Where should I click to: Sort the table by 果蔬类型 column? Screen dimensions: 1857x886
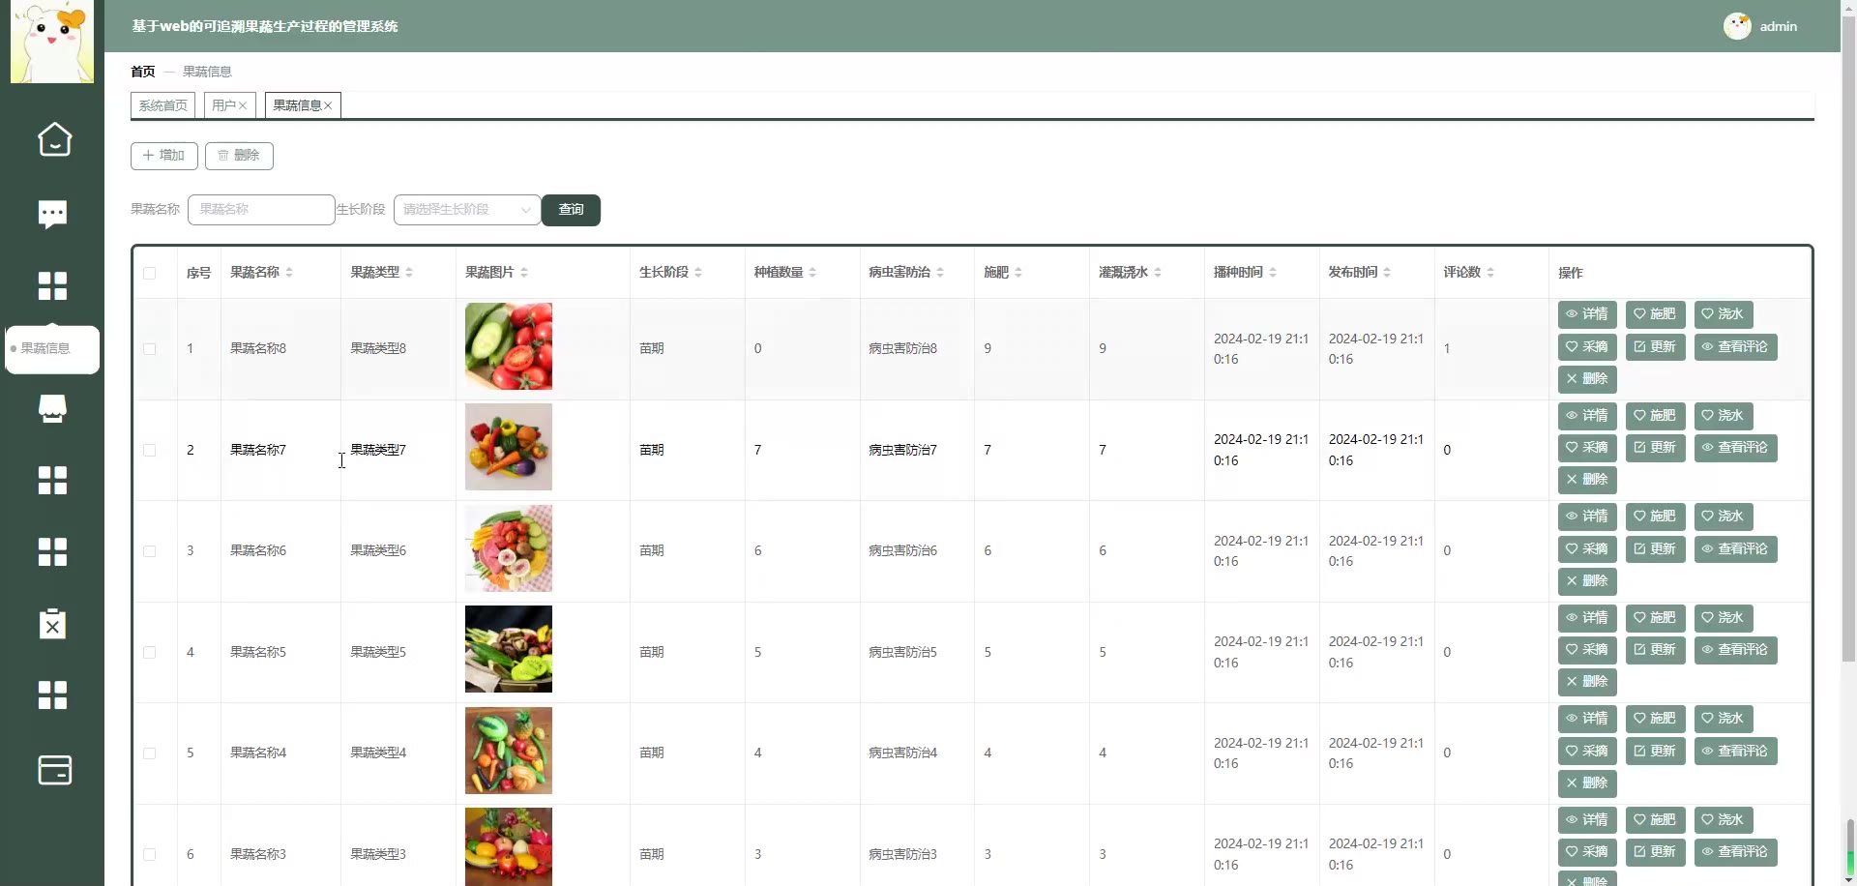409,273
